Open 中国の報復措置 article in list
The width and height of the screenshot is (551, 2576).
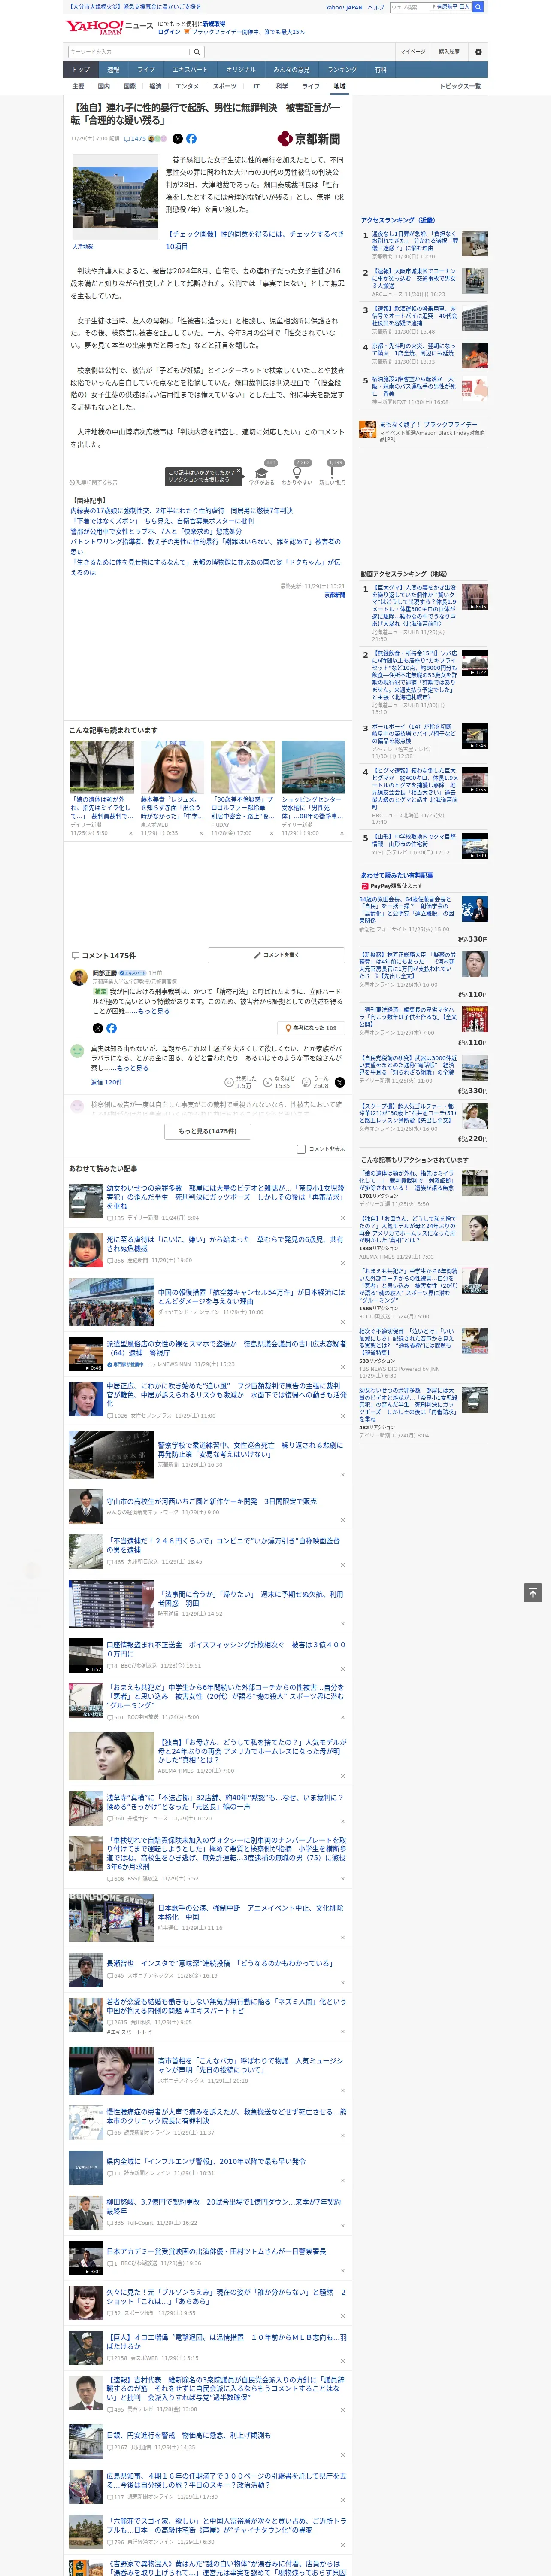click(250, 1297)
